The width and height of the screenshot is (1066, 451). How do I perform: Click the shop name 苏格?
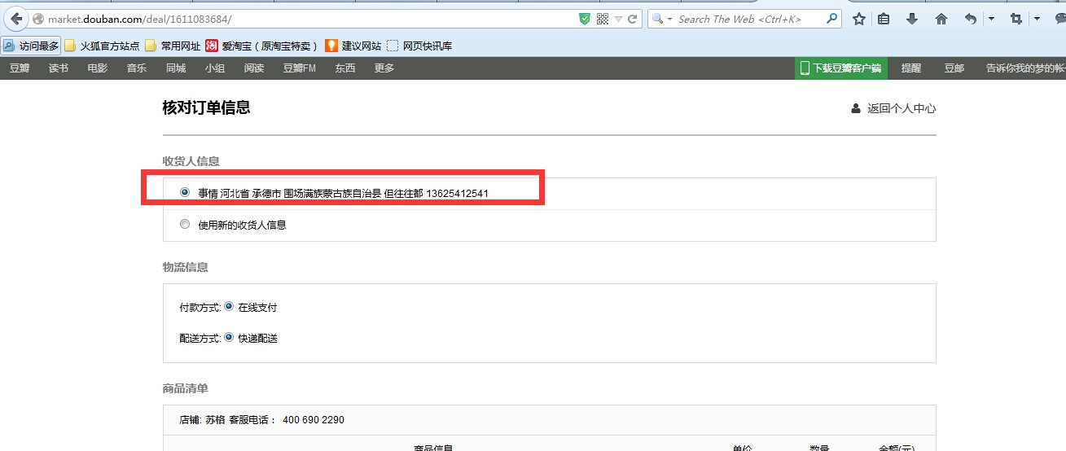tap(215, 420)
